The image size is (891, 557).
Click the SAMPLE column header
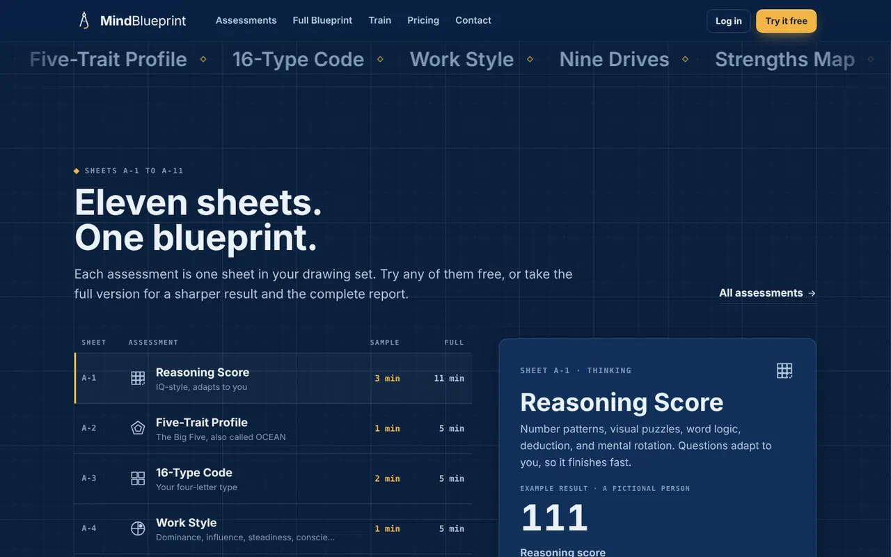tap(385, 343)
